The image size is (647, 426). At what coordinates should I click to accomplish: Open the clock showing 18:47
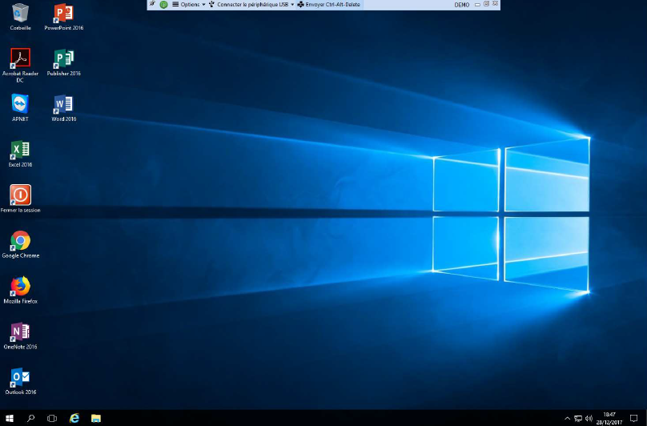click(x=609, y=418)
